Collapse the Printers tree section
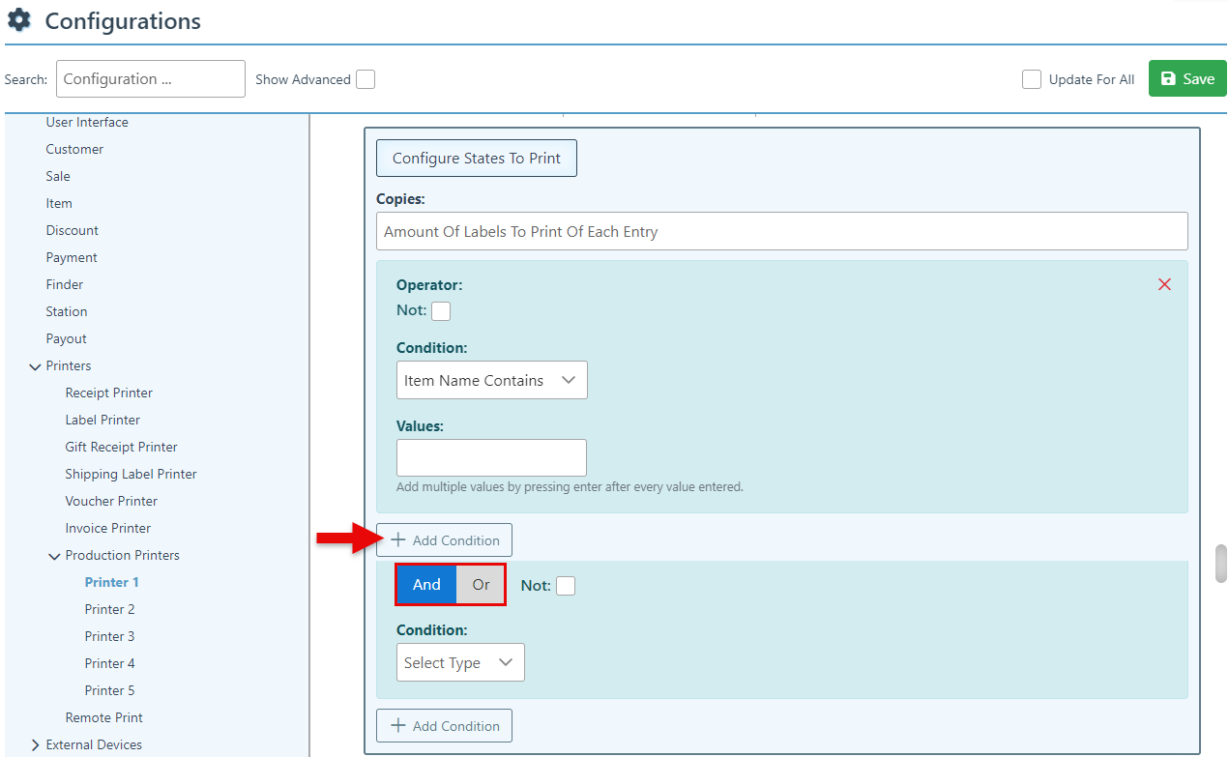The height and width of the screenshot is (757, 1229). tap(36, 366)
